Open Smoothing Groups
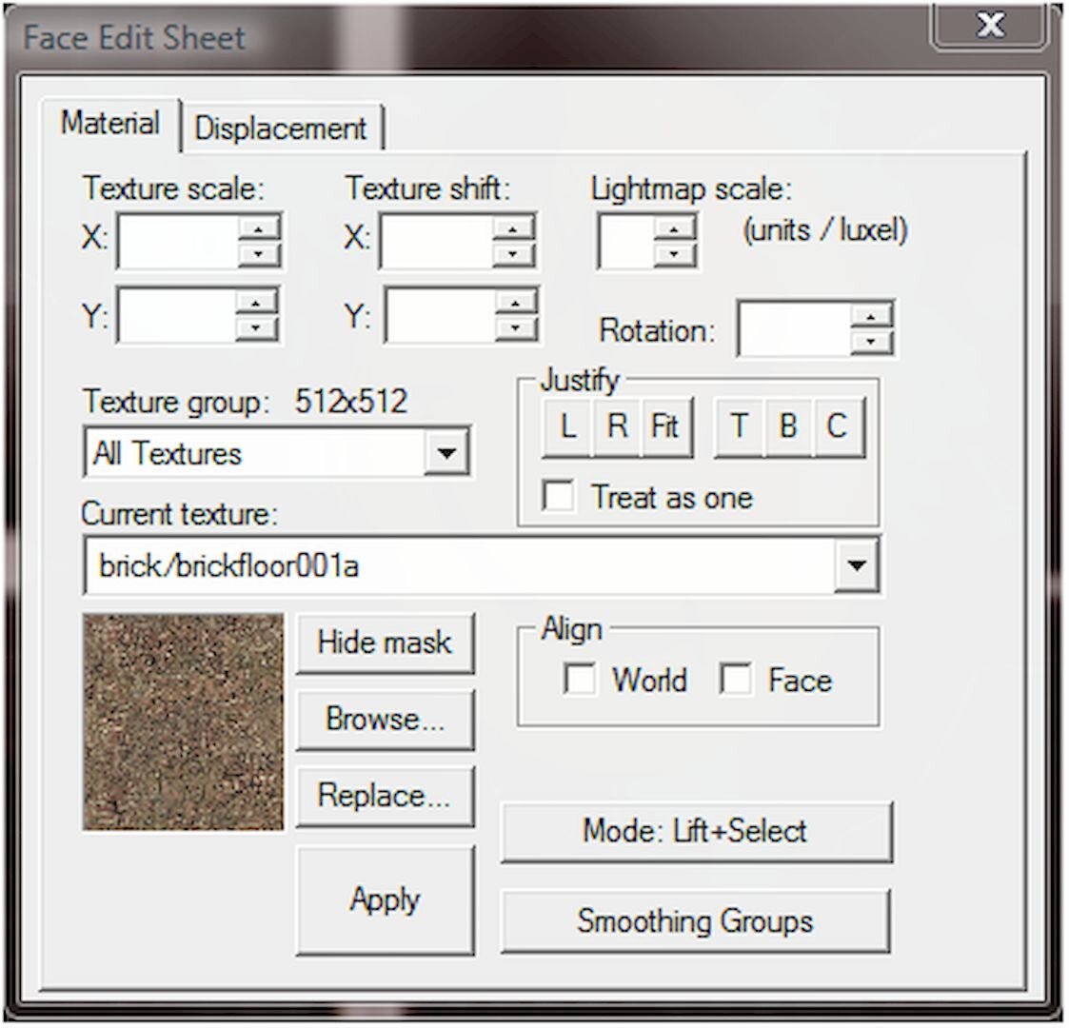Image resolution: width=1069 pixels, height=1028 pixels. pos(696,921)
